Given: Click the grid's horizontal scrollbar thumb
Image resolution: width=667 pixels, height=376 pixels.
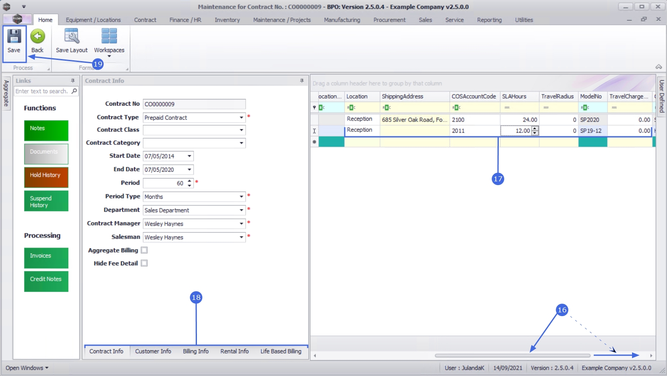Looking at the screenshot, I should [x=513, y=356].
